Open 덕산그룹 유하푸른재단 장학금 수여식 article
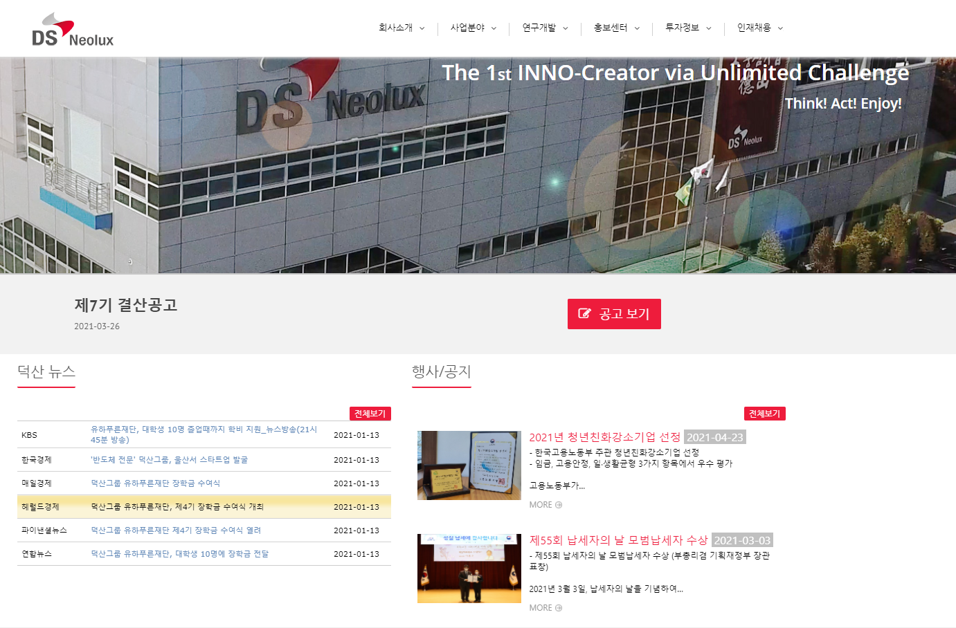The image size is (956, 628). click(155, 483)
